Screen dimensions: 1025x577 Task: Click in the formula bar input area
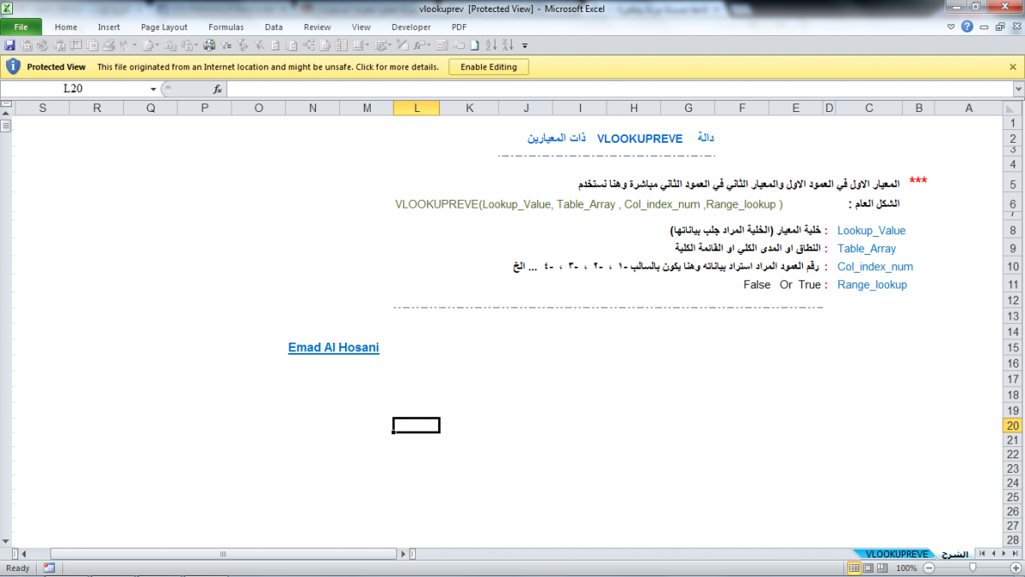coord(620,89)
